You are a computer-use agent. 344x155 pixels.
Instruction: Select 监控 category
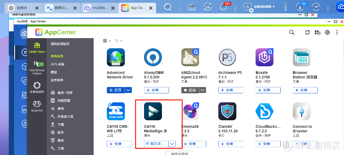point(57,140)
